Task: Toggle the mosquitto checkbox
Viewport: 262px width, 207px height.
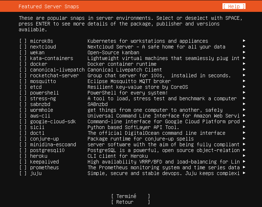Action: point(23,81)
